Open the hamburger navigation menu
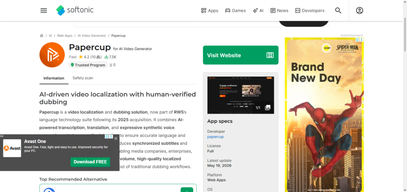407x192 pixels. [x=44, y=11]
